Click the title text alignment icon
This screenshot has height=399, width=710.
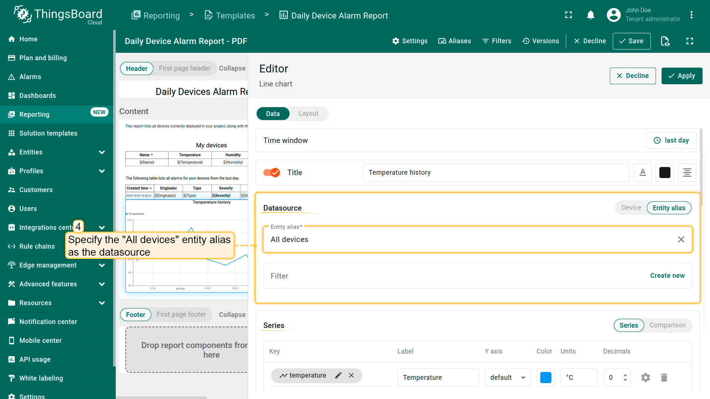click(x=687, y=173)
